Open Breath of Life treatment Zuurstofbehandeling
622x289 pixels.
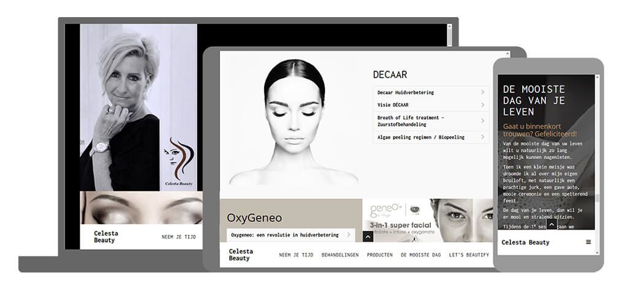411,121
